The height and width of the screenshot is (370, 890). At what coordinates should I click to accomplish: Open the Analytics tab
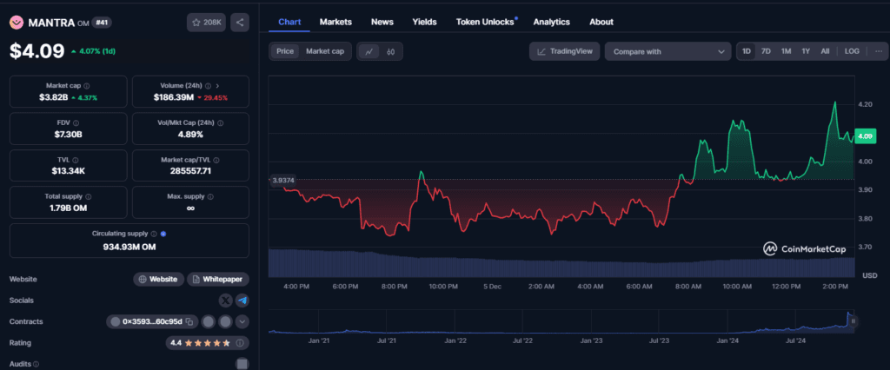(551, 22)
